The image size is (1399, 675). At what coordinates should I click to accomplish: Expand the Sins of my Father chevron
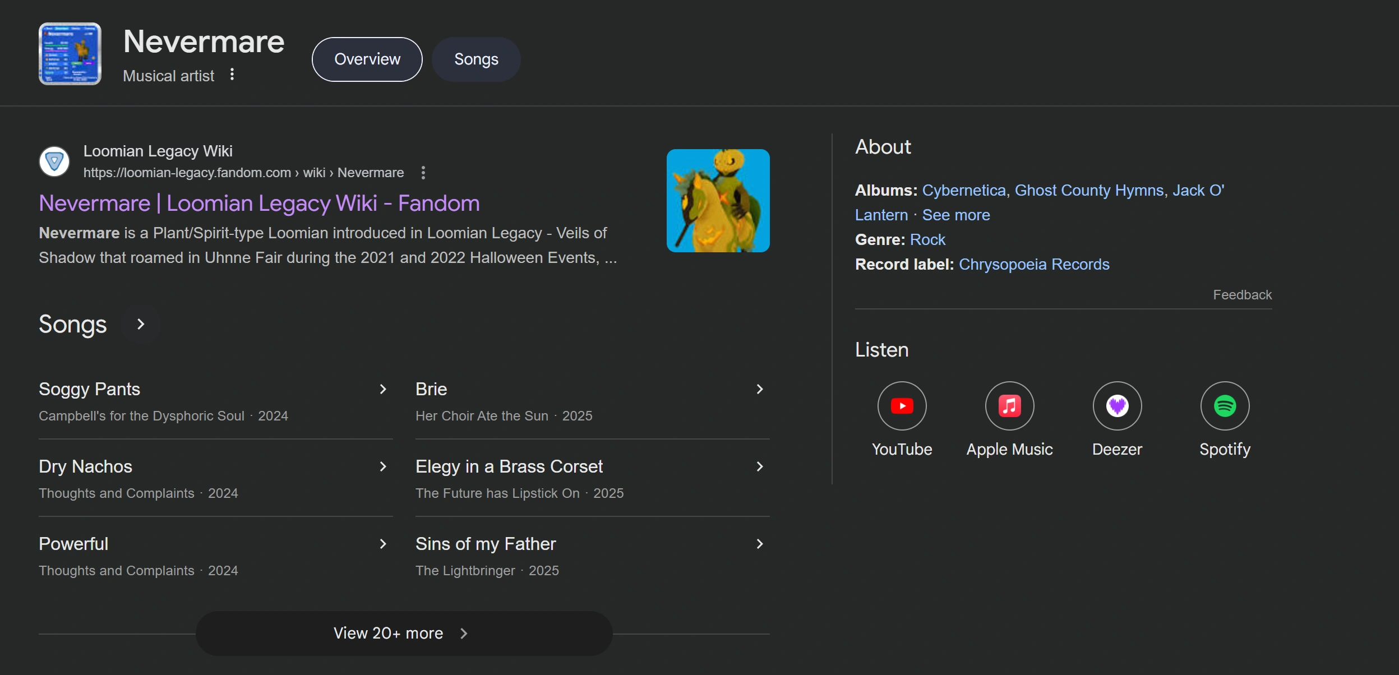point(760,544)
